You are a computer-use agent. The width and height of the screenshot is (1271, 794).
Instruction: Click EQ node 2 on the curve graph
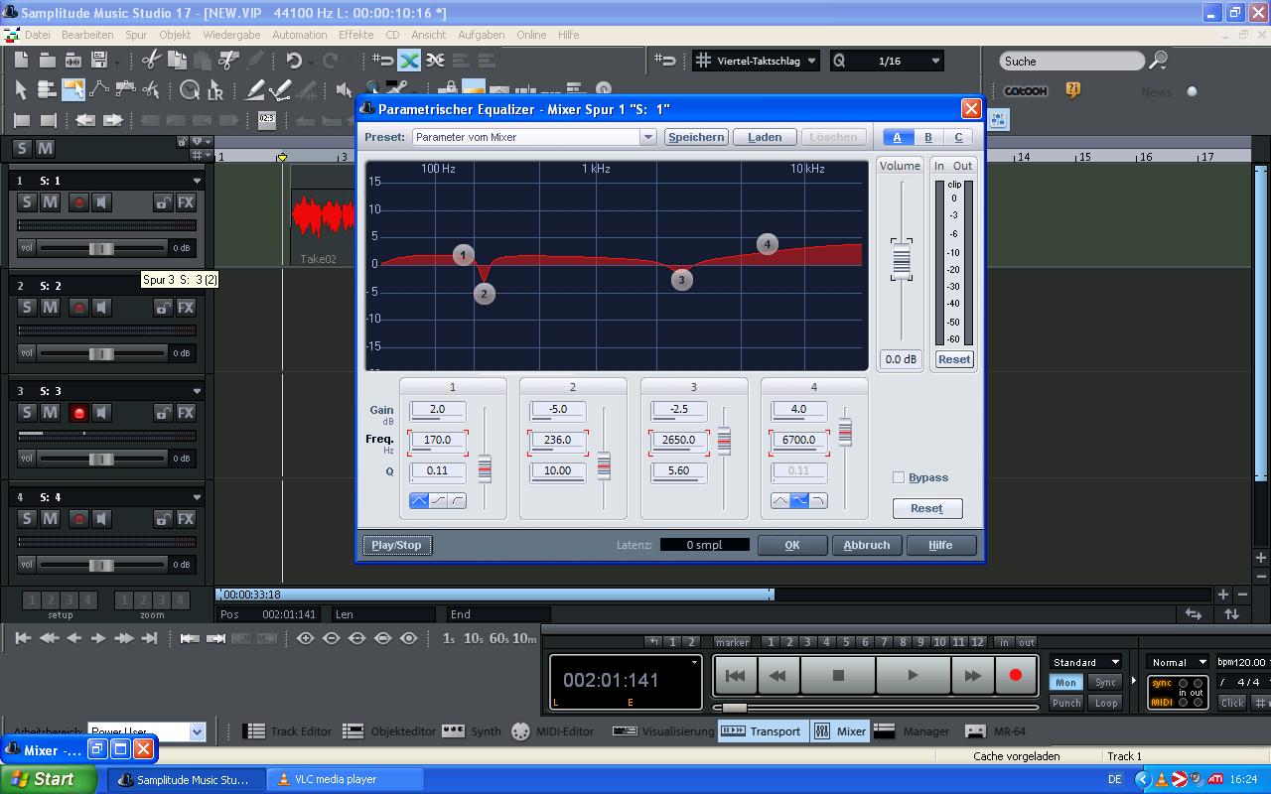(484, 294)
